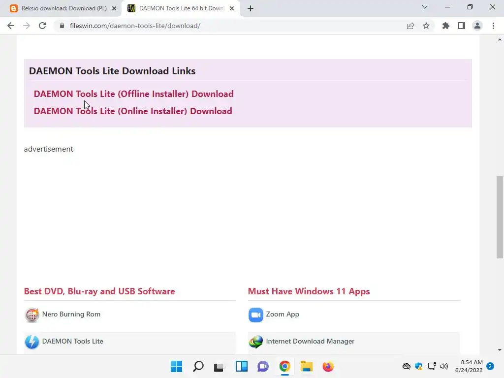Open Task View on taskbar

pos(220,366)
